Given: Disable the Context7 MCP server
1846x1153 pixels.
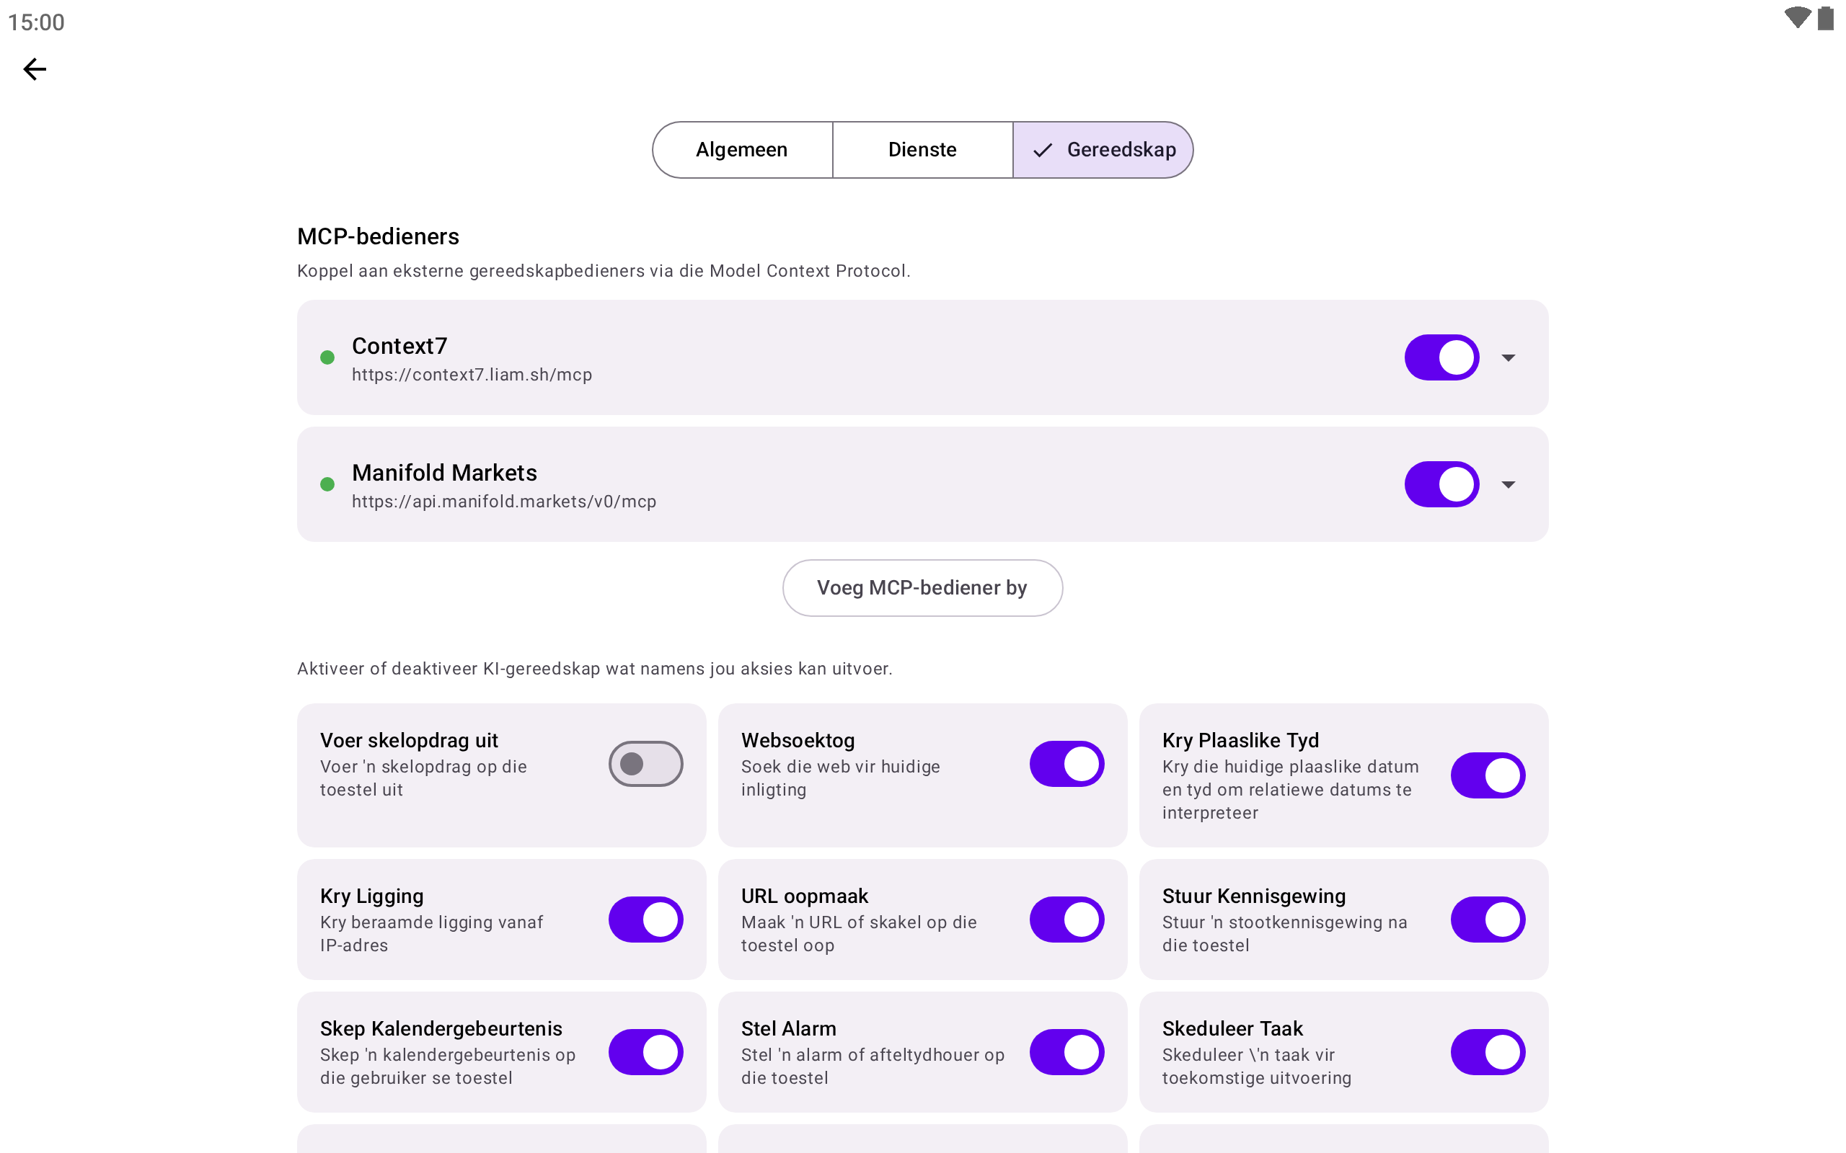Looking at the screenshot, I should (x=1441, y=357).
